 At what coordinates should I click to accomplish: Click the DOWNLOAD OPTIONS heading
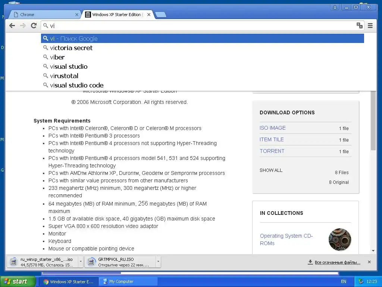(x=287, y=112)
